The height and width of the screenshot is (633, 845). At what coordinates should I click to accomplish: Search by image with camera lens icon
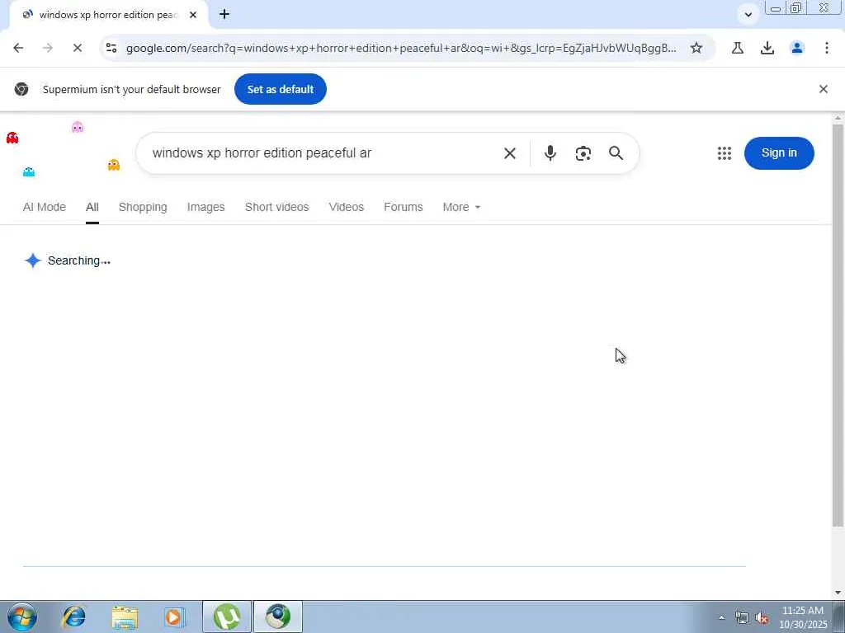tap(583, 153)
